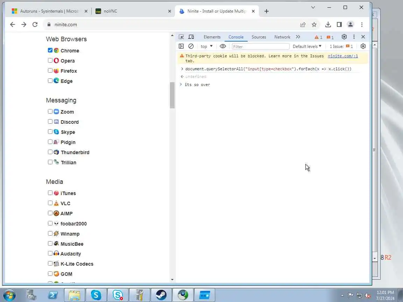Open the top JavaScript context dropdown

206,46
